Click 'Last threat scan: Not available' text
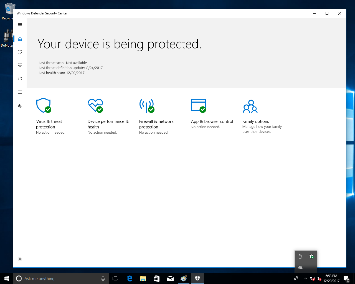The width and height of the screenshot is (355, 284). [x=63, y=63]
